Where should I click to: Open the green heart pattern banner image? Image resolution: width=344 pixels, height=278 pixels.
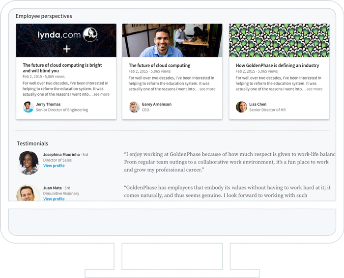click(x=279, y=40)
